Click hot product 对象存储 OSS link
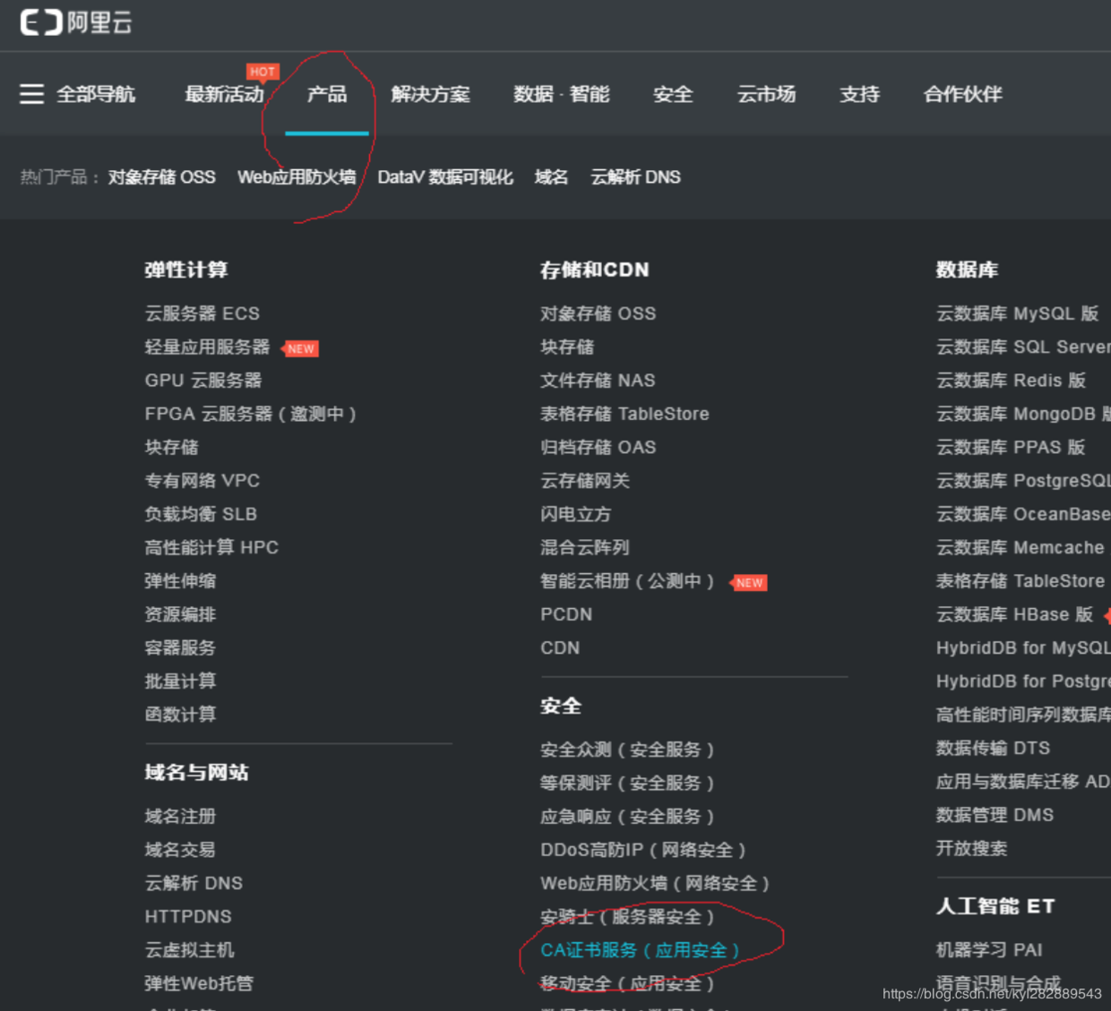This screenshot has width=1111, height=1011. [x=162, y=177]
